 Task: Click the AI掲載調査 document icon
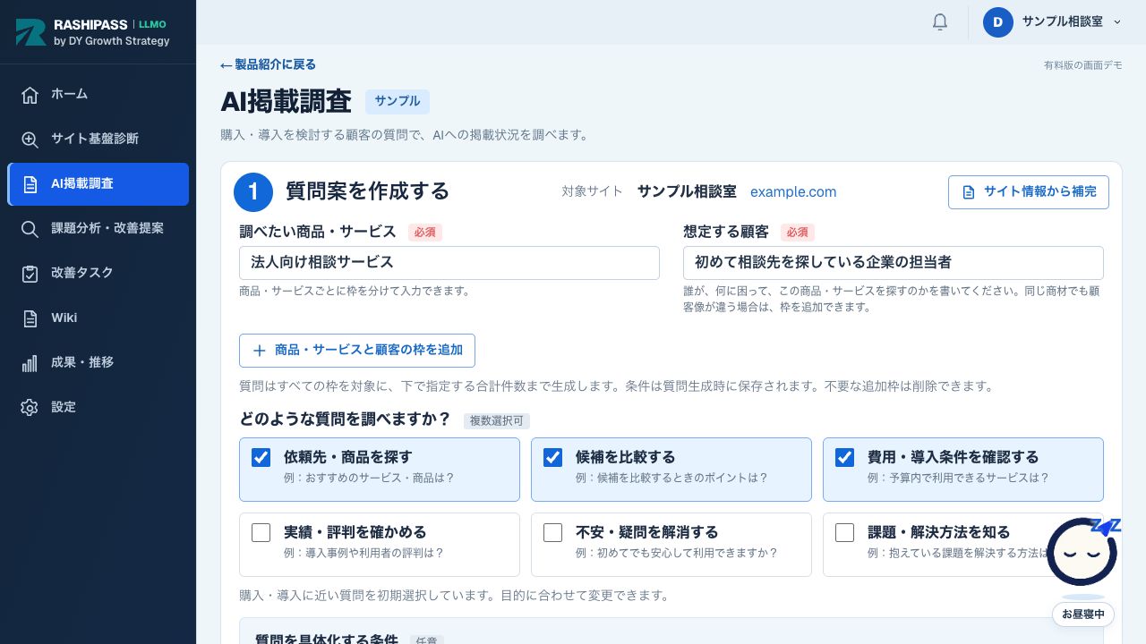coord(30,184)
